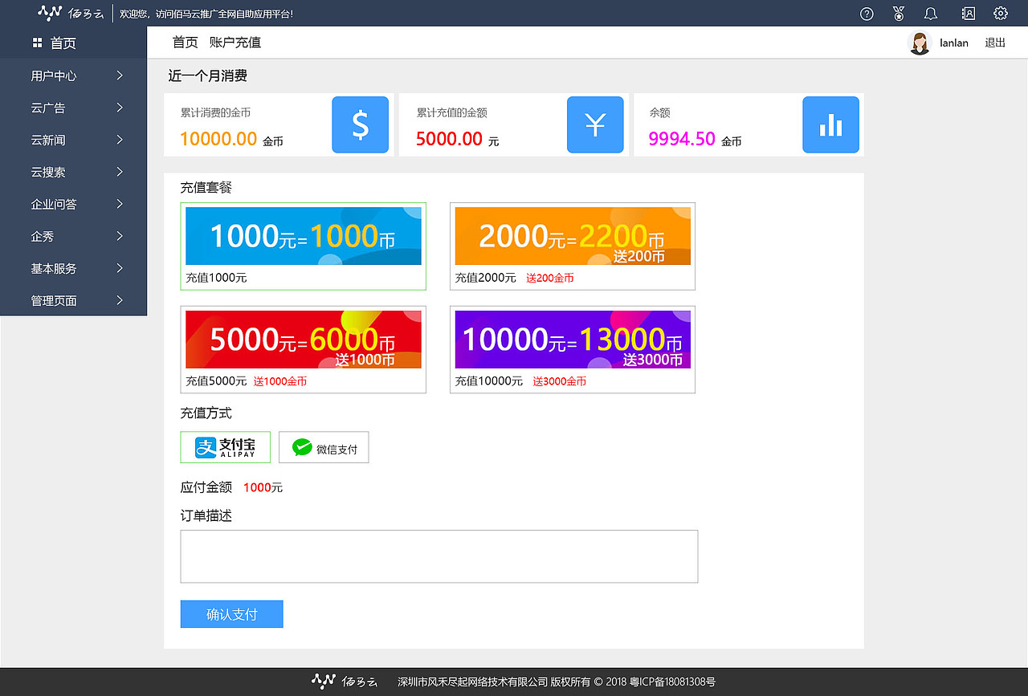Click the bar chart icon beside 余额
1028x696 pixels.
coord(830,124)
